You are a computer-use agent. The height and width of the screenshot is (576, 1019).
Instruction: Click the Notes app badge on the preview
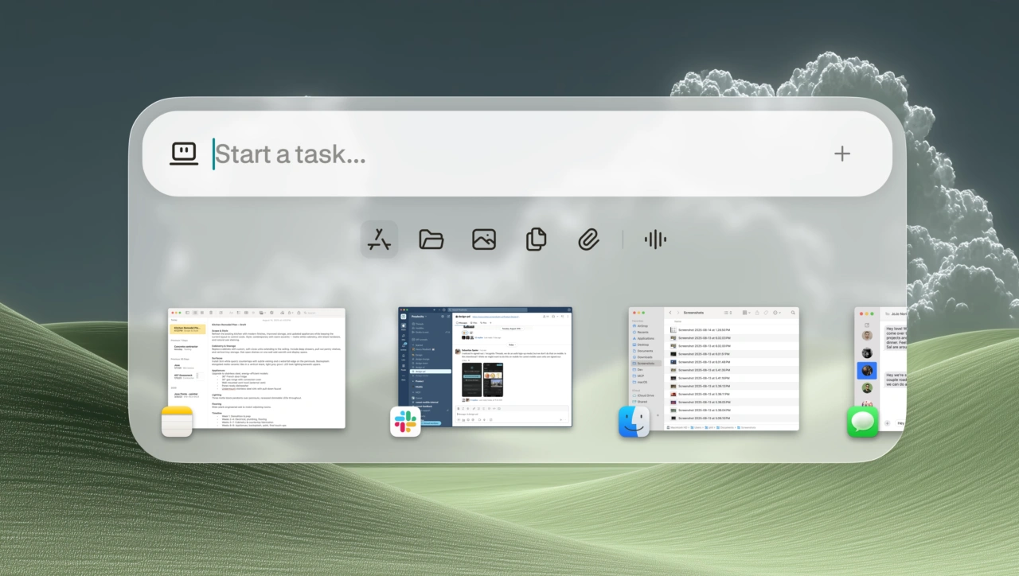[177, 422]
